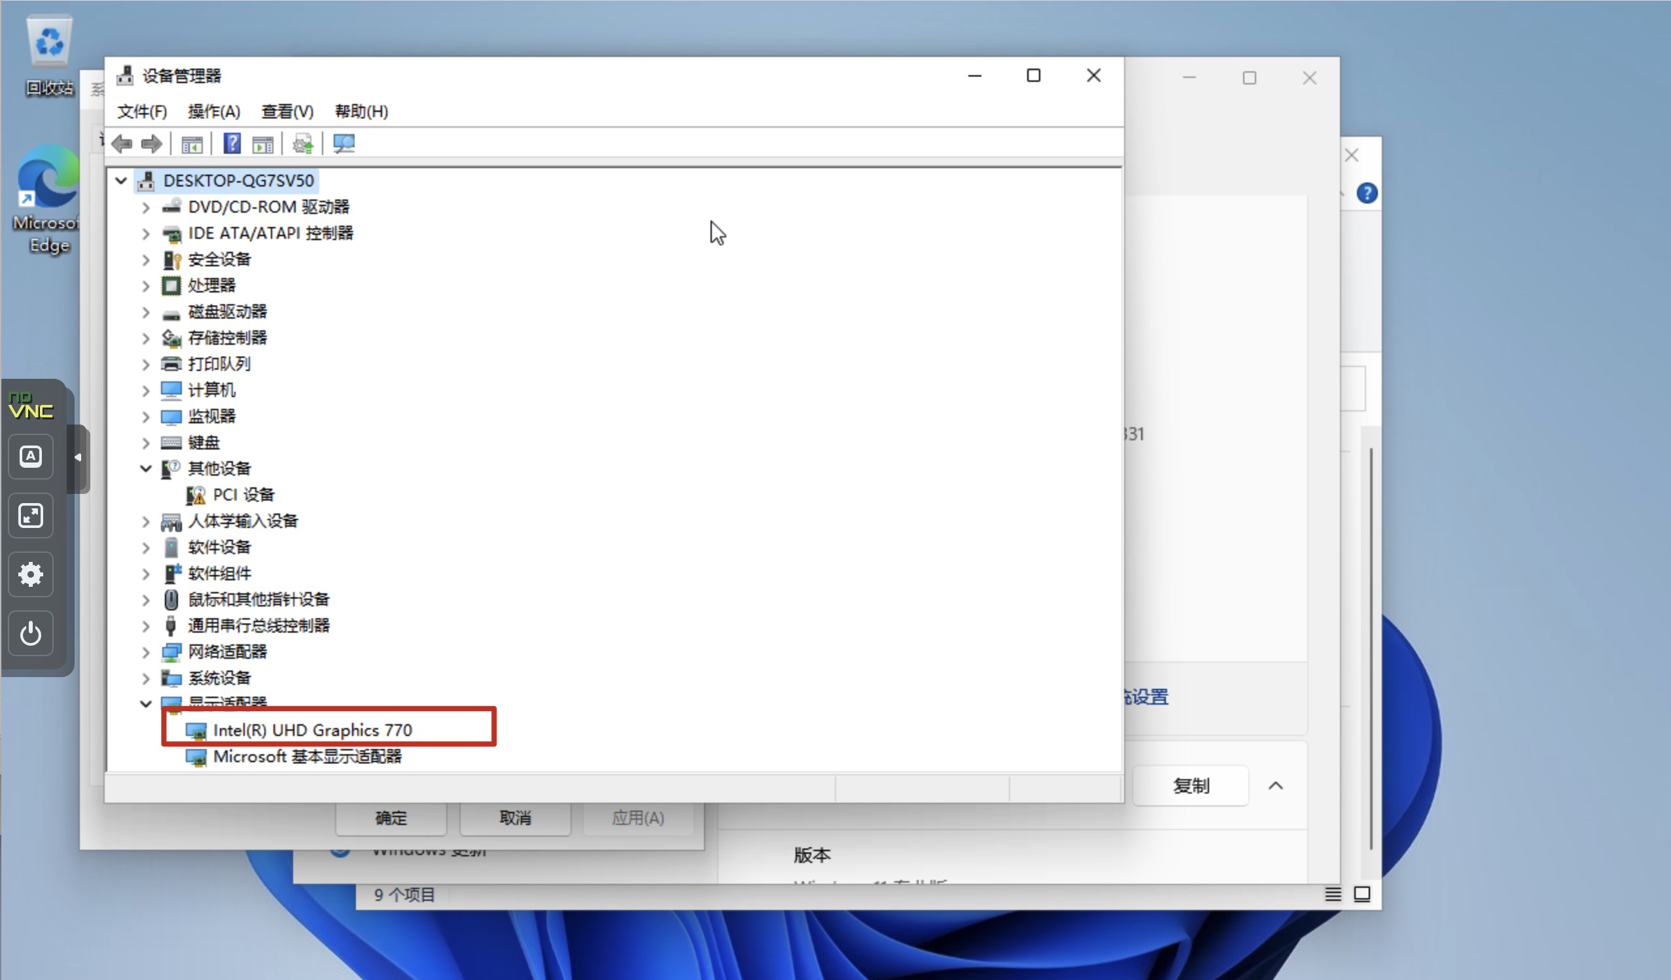Toggle list view in the bottom status bar
This screenshot has height=980, width=1671.
click(x=1333, y=894)
